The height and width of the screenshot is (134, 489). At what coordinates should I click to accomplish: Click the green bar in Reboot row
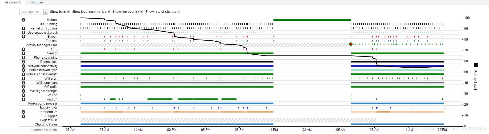[x=312, y=20]
